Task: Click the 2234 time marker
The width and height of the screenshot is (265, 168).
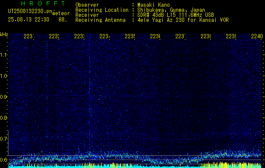Action: 104,36
